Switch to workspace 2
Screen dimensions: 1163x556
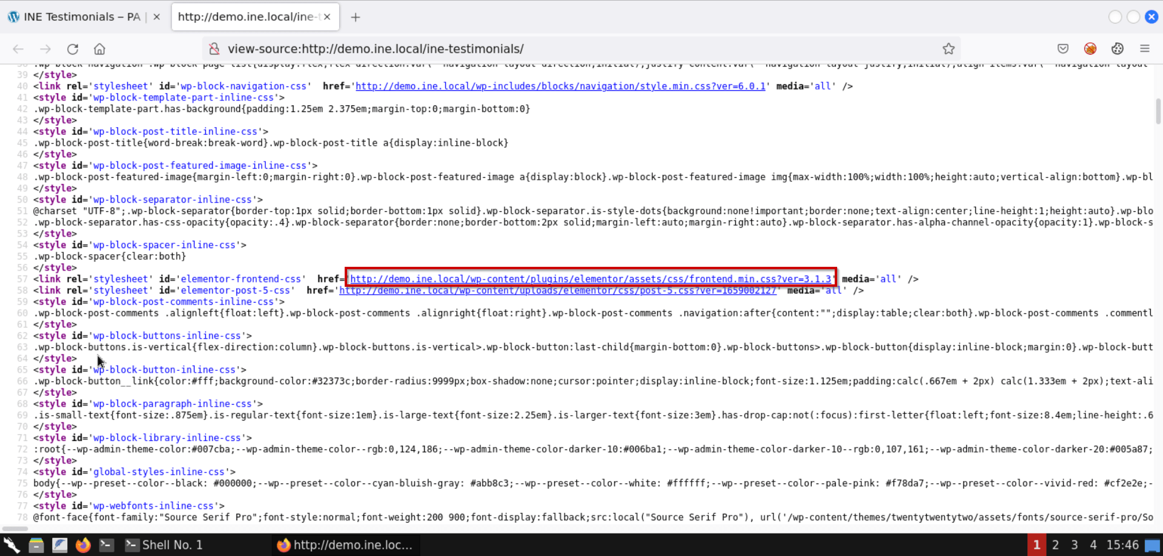click(x=1055, y=545)
